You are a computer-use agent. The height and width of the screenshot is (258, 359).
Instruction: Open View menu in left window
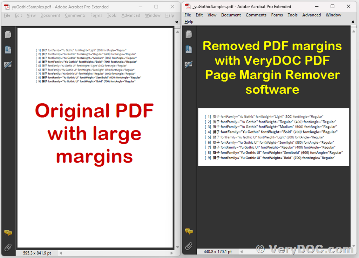[31, 15]
